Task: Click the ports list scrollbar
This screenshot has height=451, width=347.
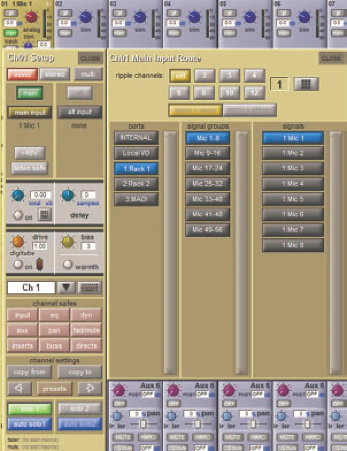Action: (x=170, y=253)
